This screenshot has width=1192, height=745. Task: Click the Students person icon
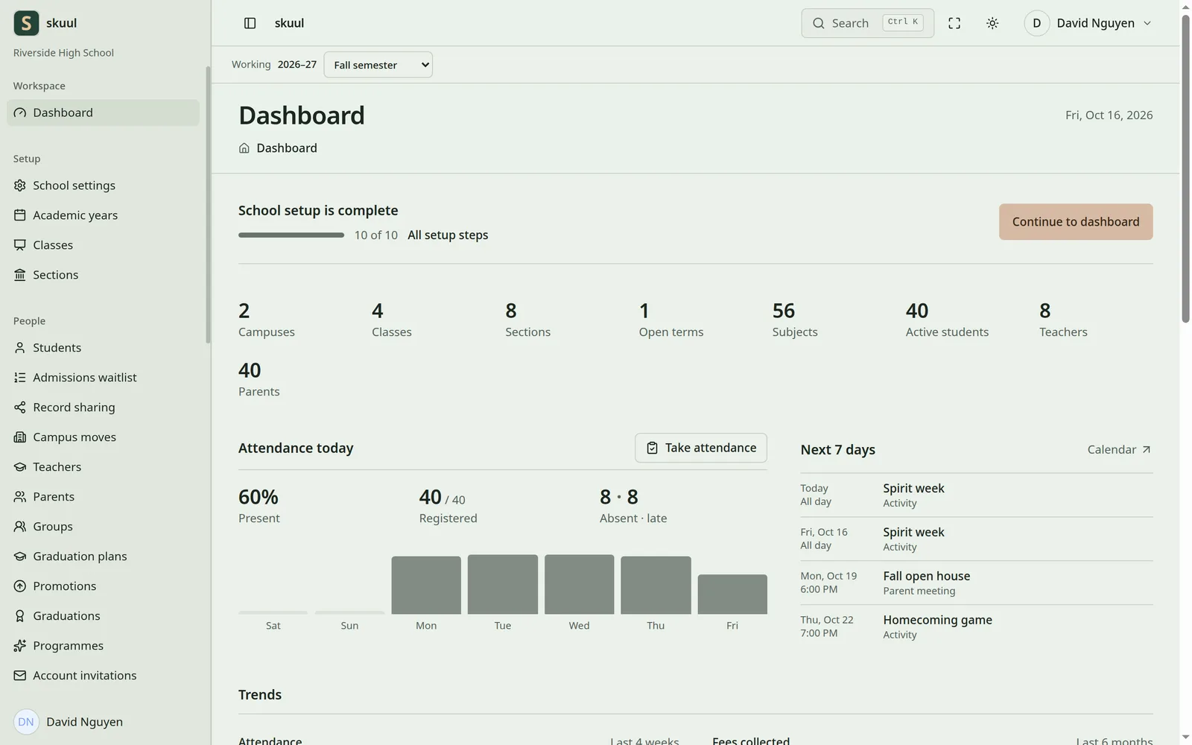point(20,348)
